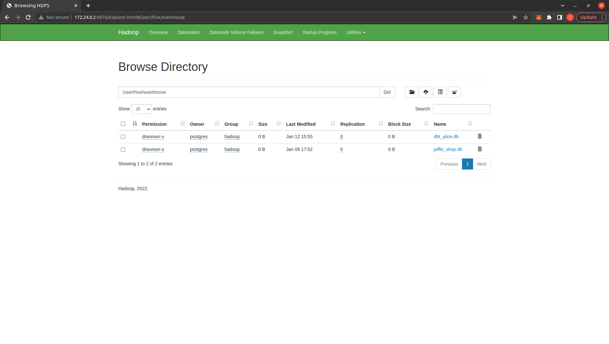Check the dbt_alice.db row checkbox
This screenshot has width=609, height=344.
pyautogui.click(x=123, y=137)
